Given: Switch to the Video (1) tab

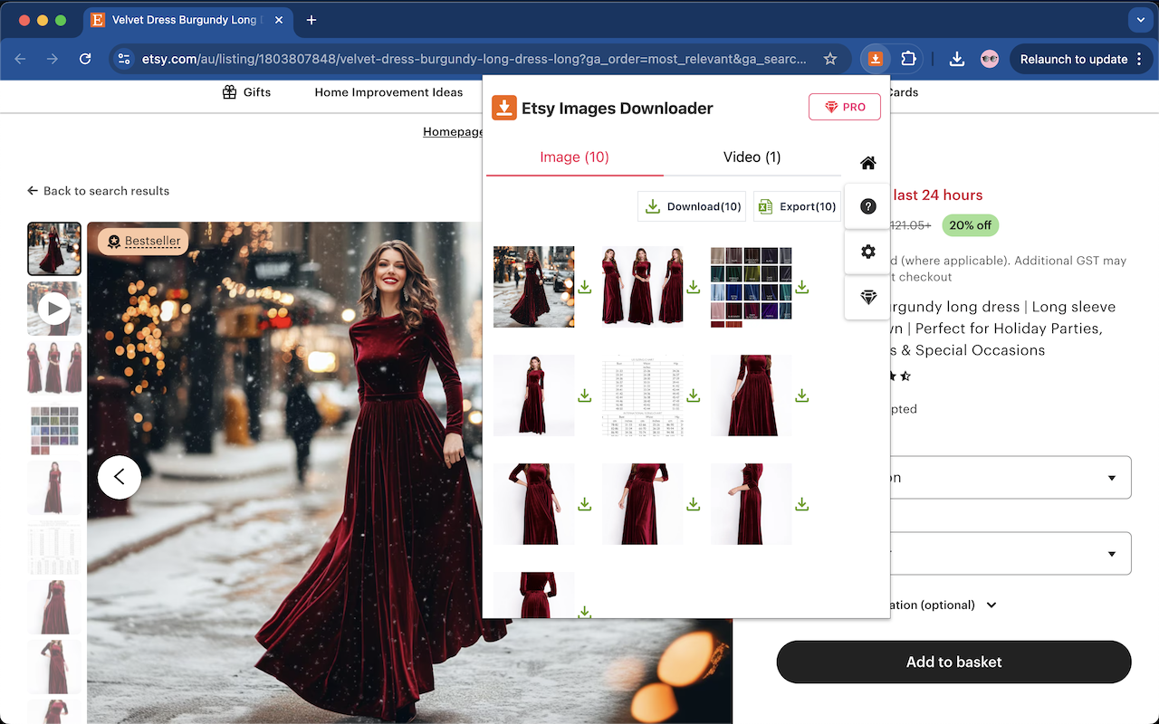Looking at the screenshot, I should pos(752,157).
